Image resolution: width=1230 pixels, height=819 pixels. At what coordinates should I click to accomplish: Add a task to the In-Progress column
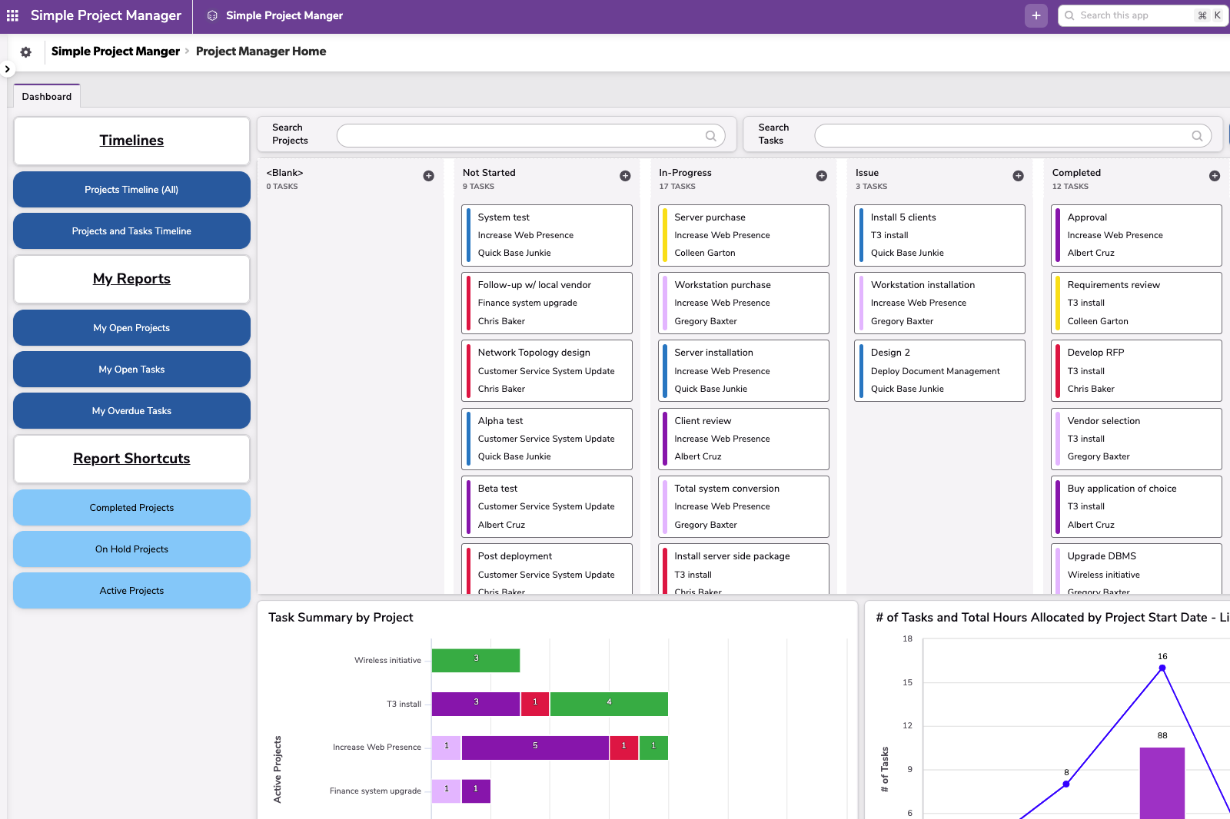pos(821,176)
